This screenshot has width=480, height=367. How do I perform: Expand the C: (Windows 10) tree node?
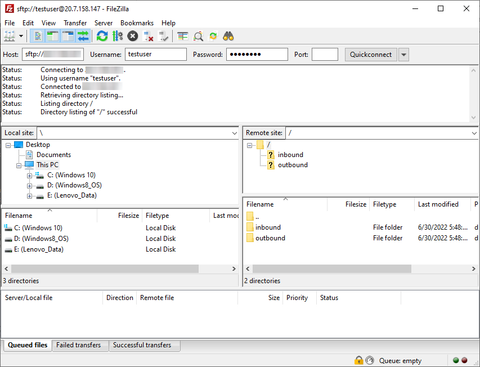[29, 176]
